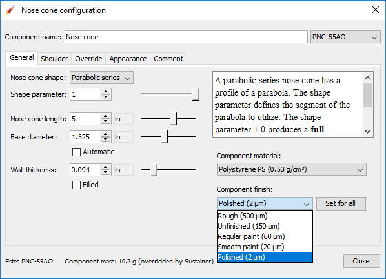Open the Component material dropdown
386x279 pixels.
(x=292, y=169)
